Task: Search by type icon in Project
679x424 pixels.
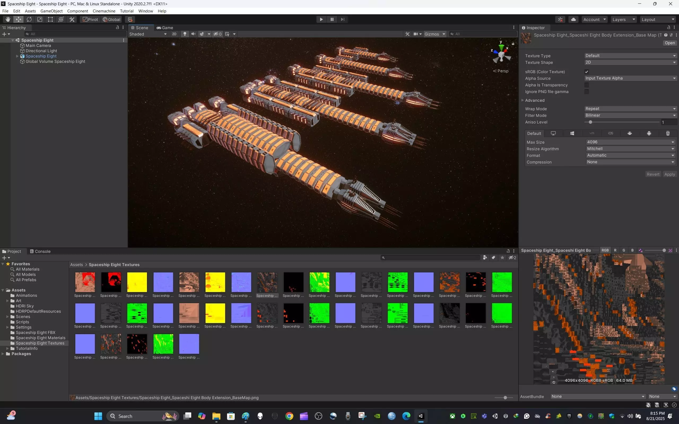Action: (485, 257)
